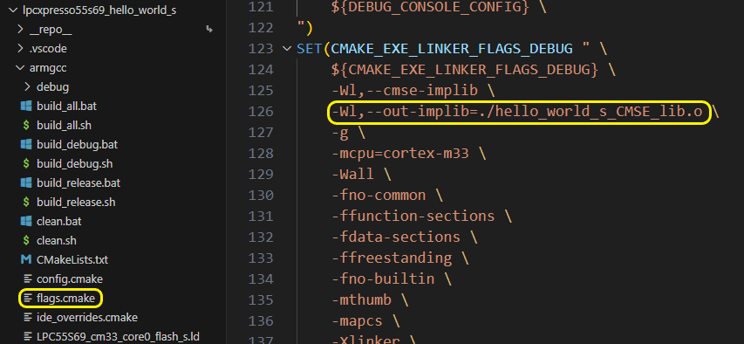The width and height of the screenshot is (744, 344).
Task: Click the shell icon of build_debug.sh
Action: 26,163
